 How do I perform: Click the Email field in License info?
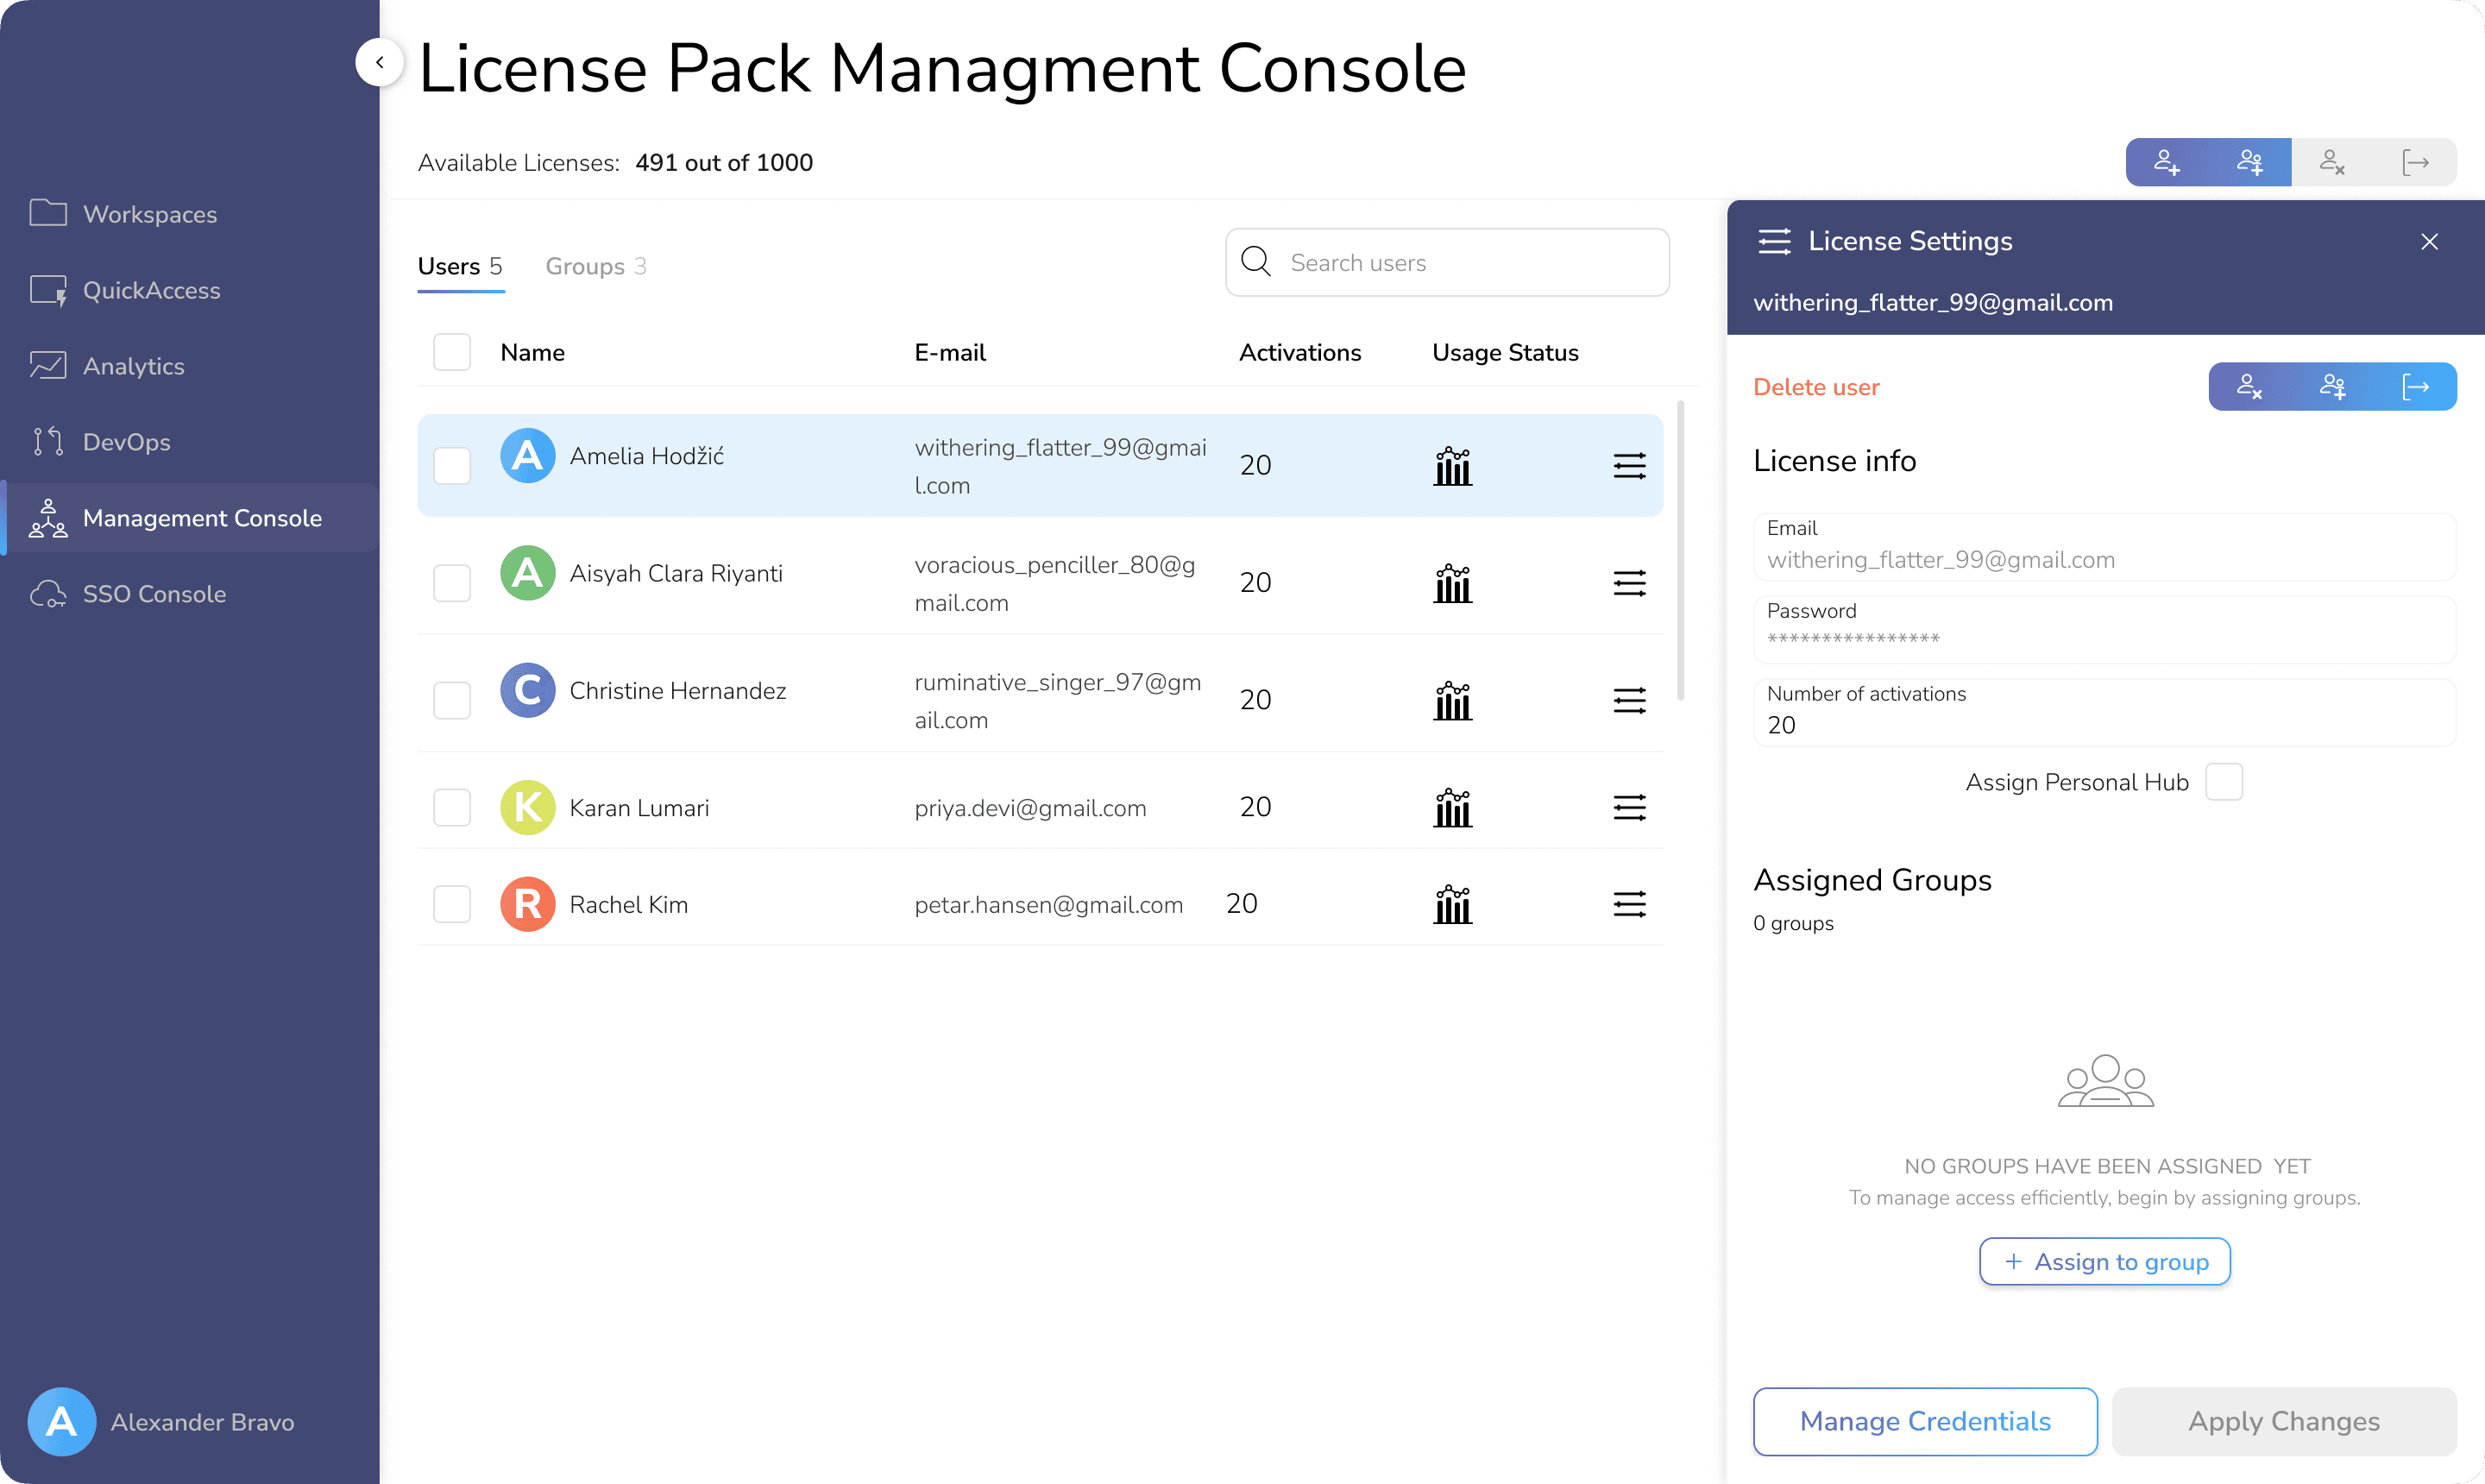(2104, 547)
